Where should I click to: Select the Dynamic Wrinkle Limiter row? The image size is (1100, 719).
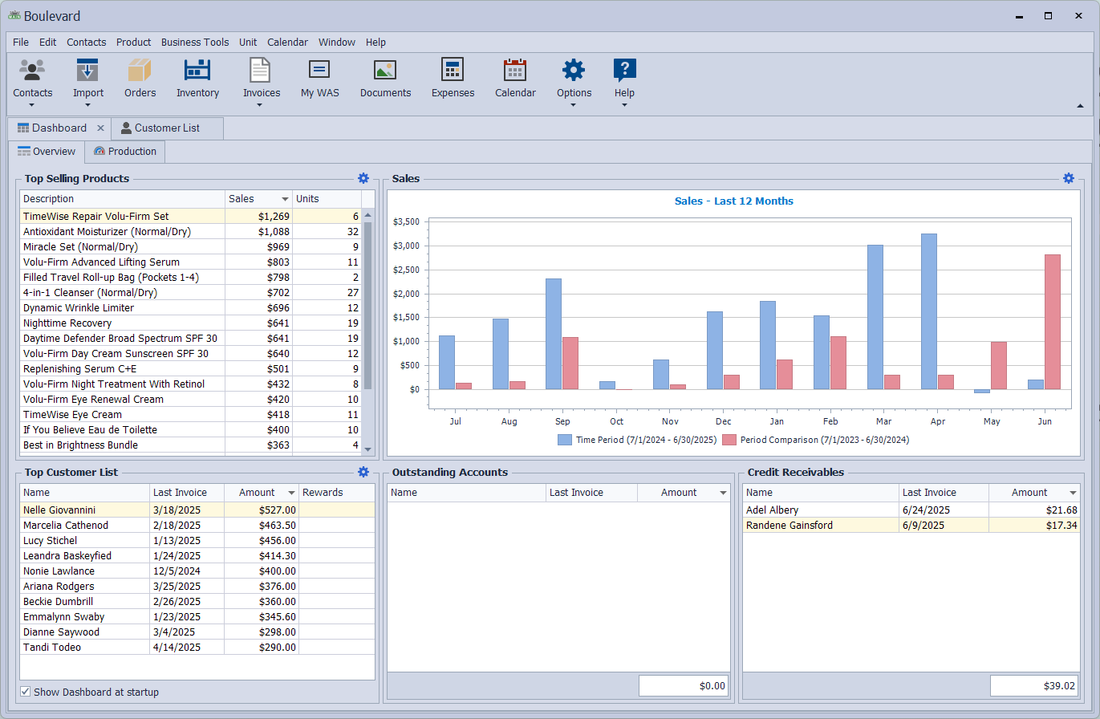[191, 307]
